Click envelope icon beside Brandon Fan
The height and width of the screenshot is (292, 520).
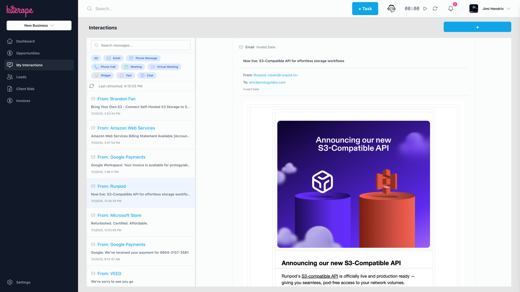[x=93, y=99]
